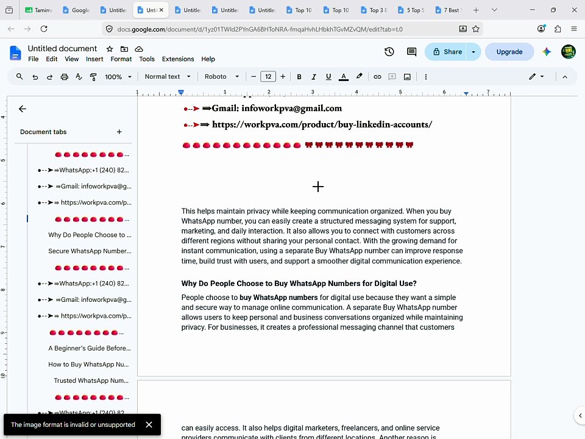List all browser tabs chevron
Screen dimensions: 585x439
[x=494, y=10]
